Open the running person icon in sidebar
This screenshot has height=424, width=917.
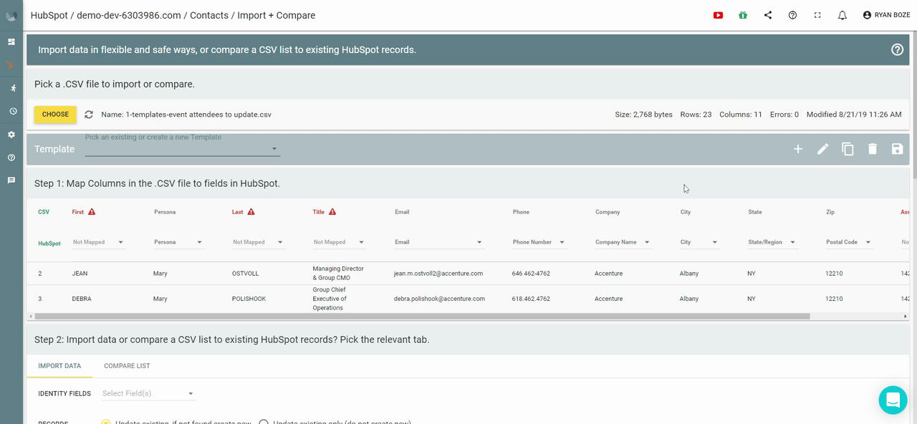pos(12,88)
